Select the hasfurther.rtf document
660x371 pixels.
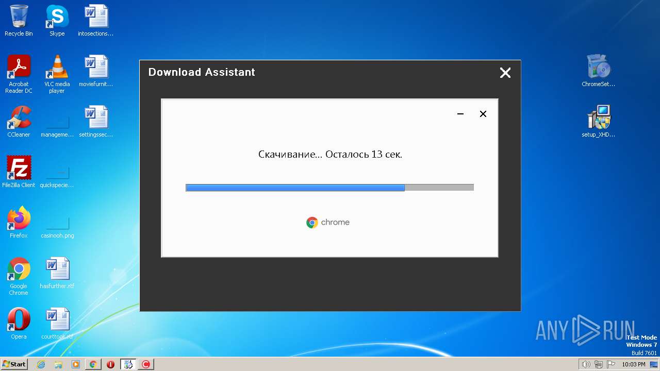[x=57, y=273]
